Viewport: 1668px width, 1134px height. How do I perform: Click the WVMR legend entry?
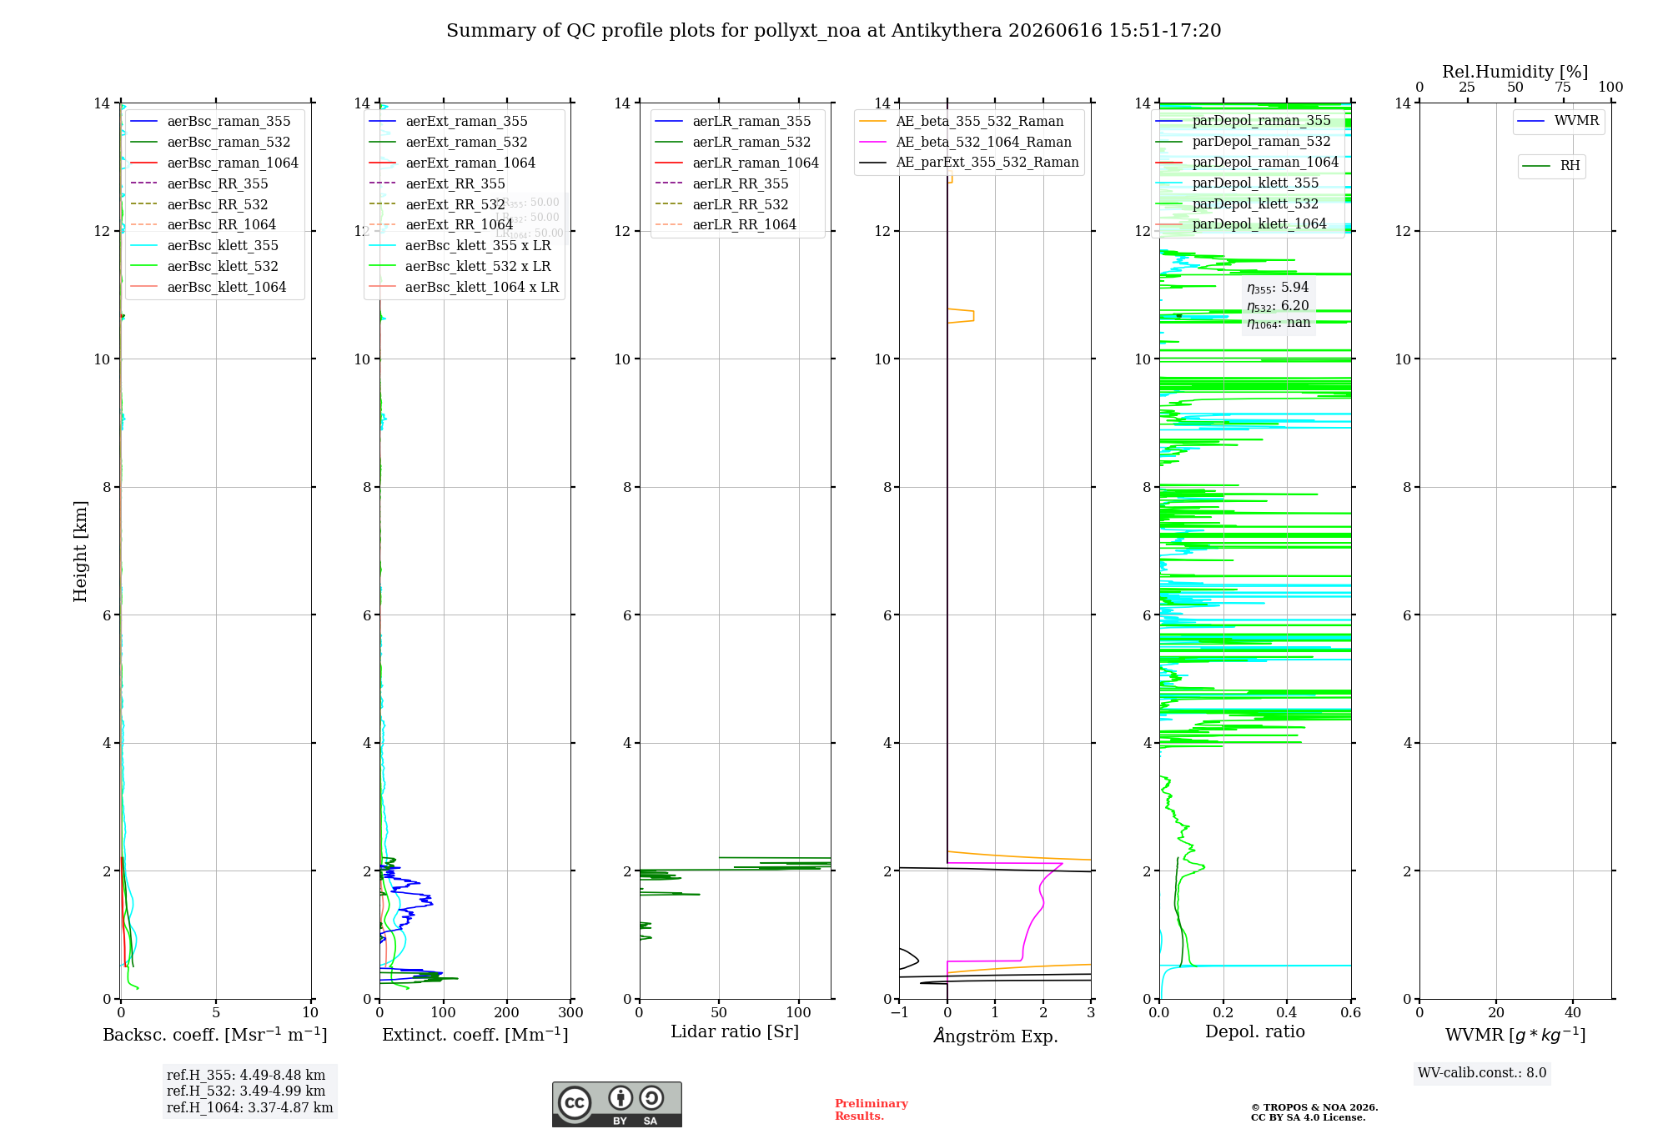pyautogui.click(x=1559, y=122)
